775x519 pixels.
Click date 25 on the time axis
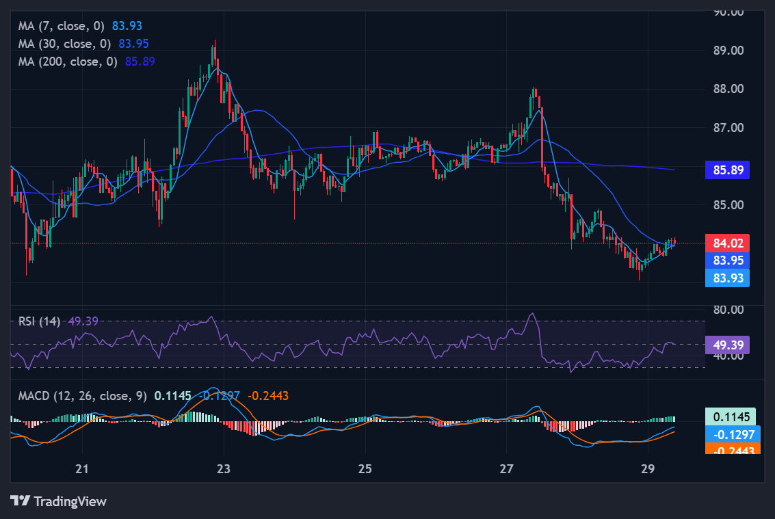coord(365,469)
